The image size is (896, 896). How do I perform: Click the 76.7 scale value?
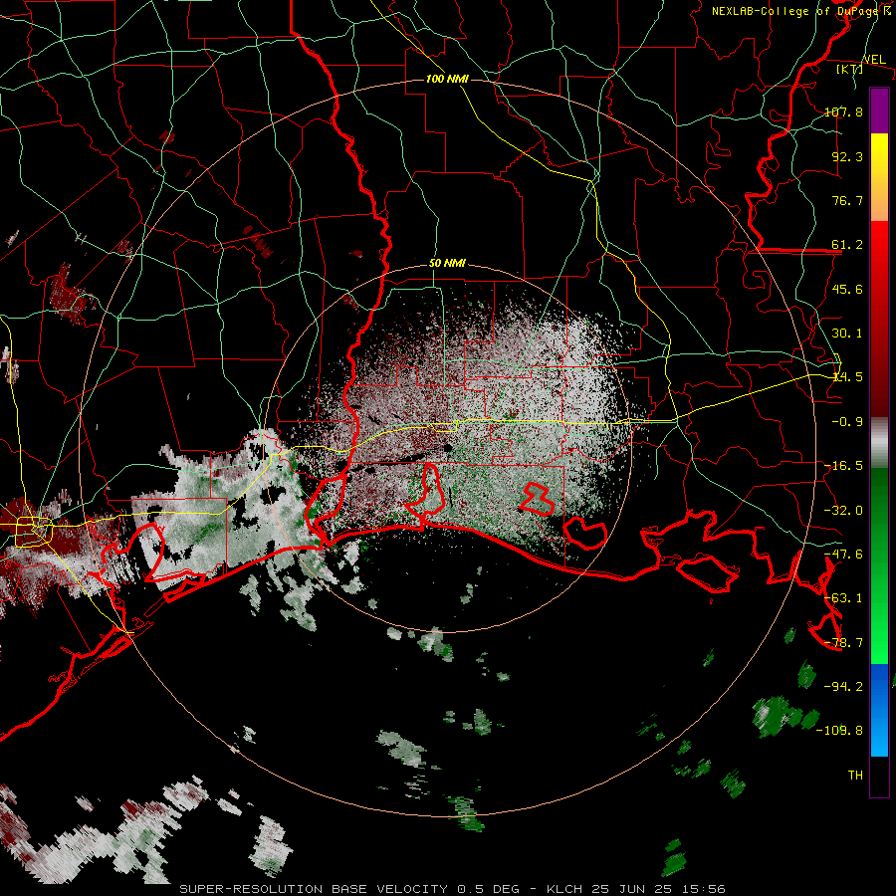847,200
